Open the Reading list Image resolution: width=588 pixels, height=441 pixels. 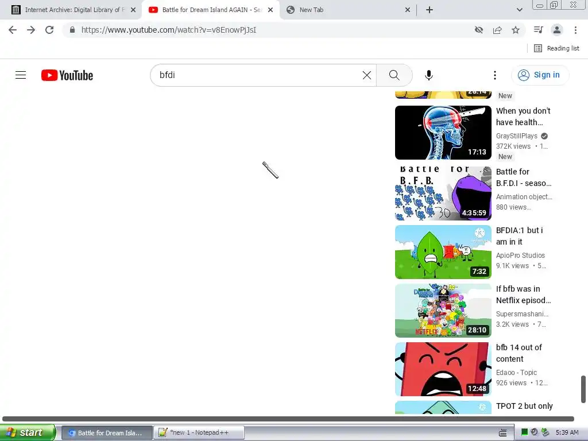point(556,48)
